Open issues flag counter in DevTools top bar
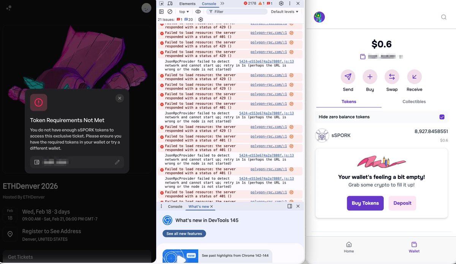The image size is (456, 264). 269,3
